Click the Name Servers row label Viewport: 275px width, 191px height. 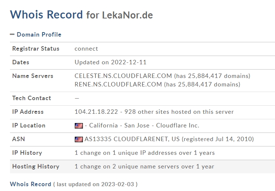(x=33, y=76)
